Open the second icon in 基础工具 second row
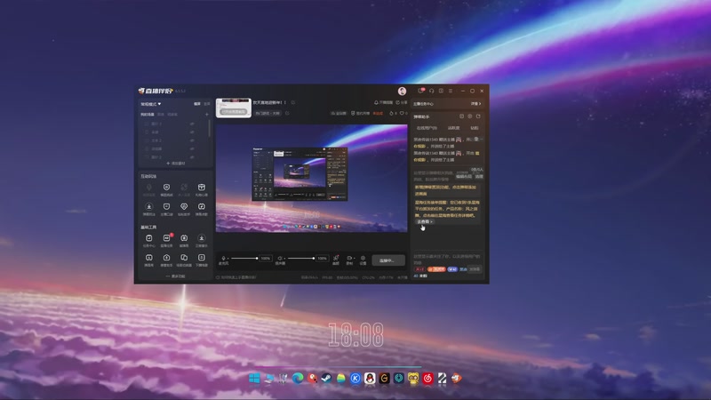 [166, 260]
